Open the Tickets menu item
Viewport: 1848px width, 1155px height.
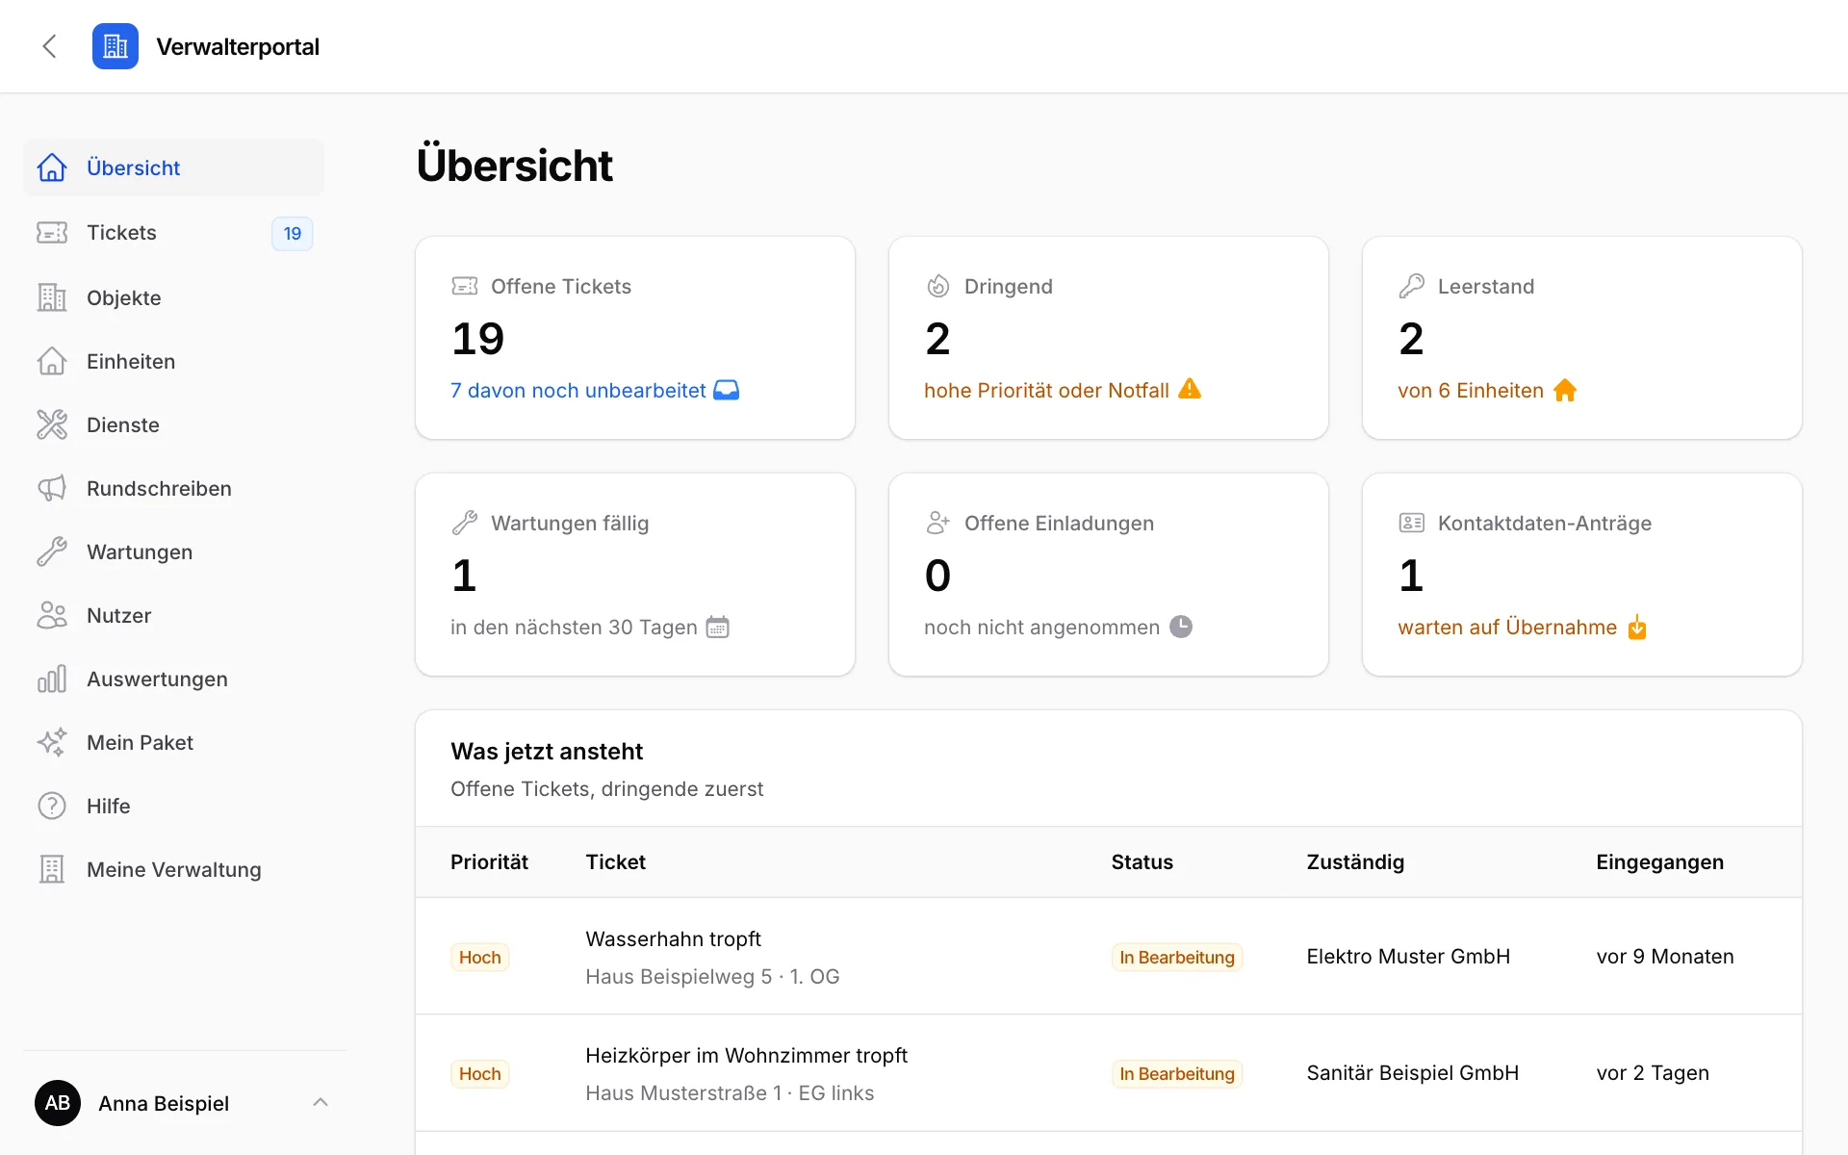174,233
